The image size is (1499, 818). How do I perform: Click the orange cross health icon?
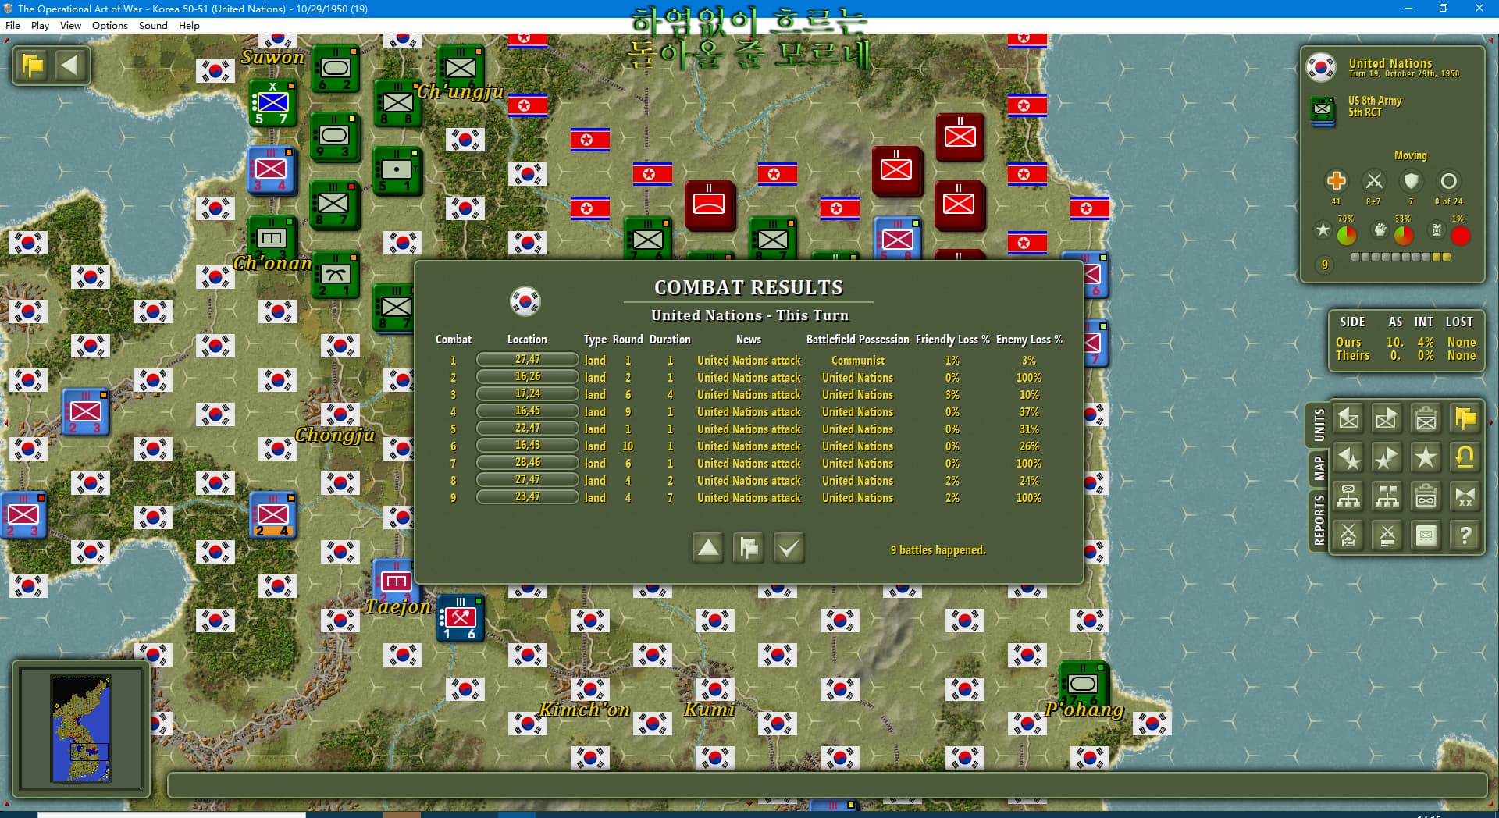click(x=1336, y=181)
